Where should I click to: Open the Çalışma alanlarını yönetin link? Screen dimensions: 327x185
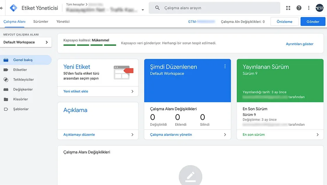(x=171, y=135)
